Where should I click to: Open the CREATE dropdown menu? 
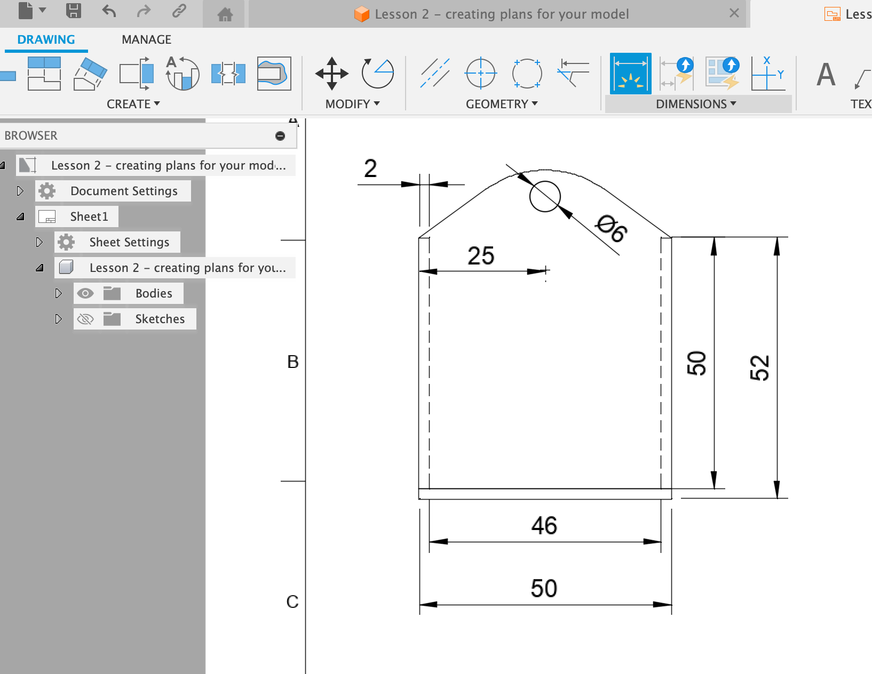pyautogui.click(x=133, y=104)
